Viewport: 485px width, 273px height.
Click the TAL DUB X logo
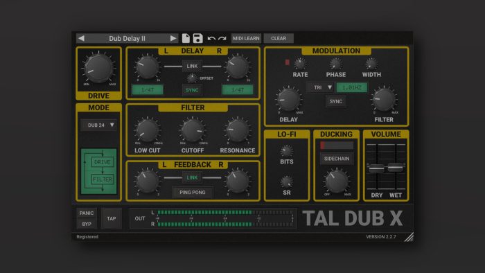tap(353, 218)
